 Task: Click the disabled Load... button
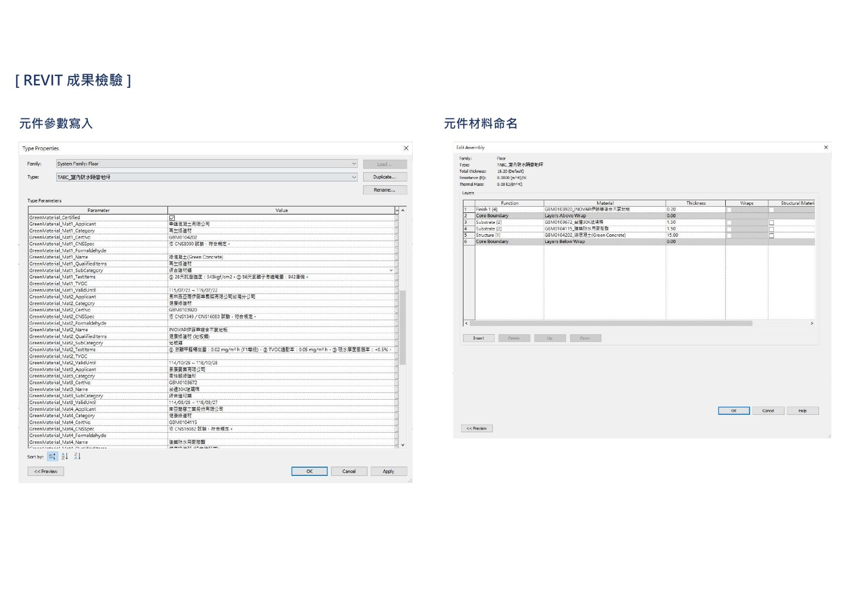385,164
